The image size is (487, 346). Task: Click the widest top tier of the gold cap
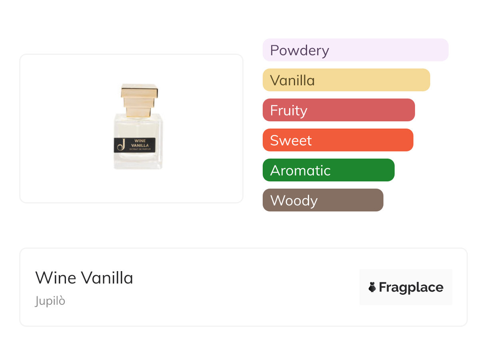[139, 91]
